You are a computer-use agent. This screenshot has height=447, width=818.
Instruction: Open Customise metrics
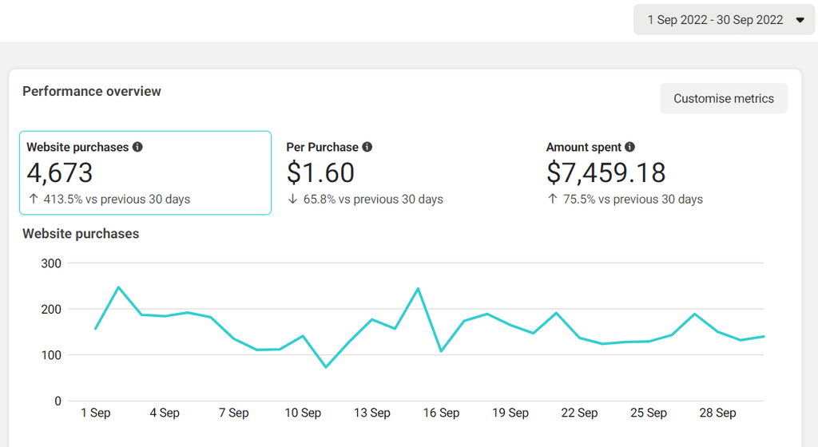click(724, 98)
